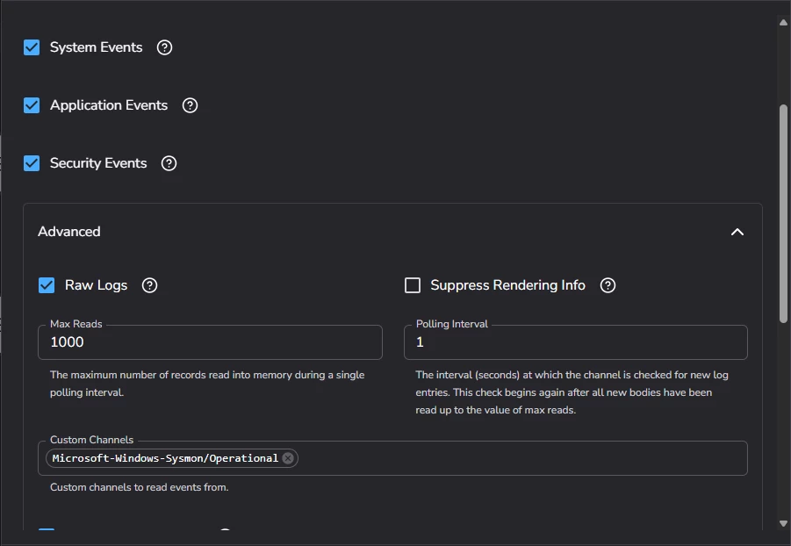
Task: Select the Microsoft-Windows-Sysmon/Operational chip label
Action: pos(165,458)
